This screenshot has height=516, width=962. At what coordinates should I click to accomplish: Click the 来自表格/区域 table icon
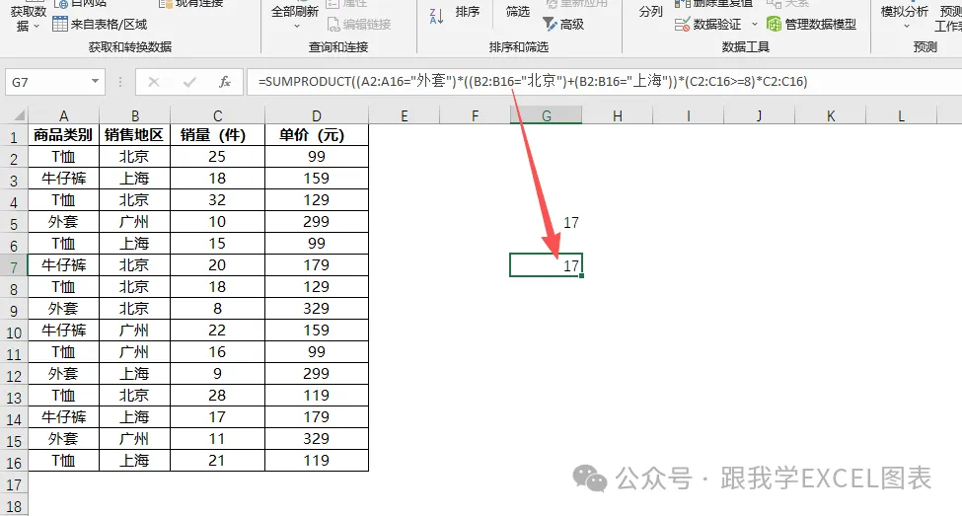pyautogui.click(x=59, y=24)
